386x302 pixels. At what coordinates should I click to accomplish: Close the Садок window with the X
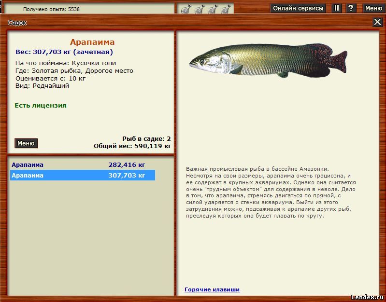[x=377, y=22]
